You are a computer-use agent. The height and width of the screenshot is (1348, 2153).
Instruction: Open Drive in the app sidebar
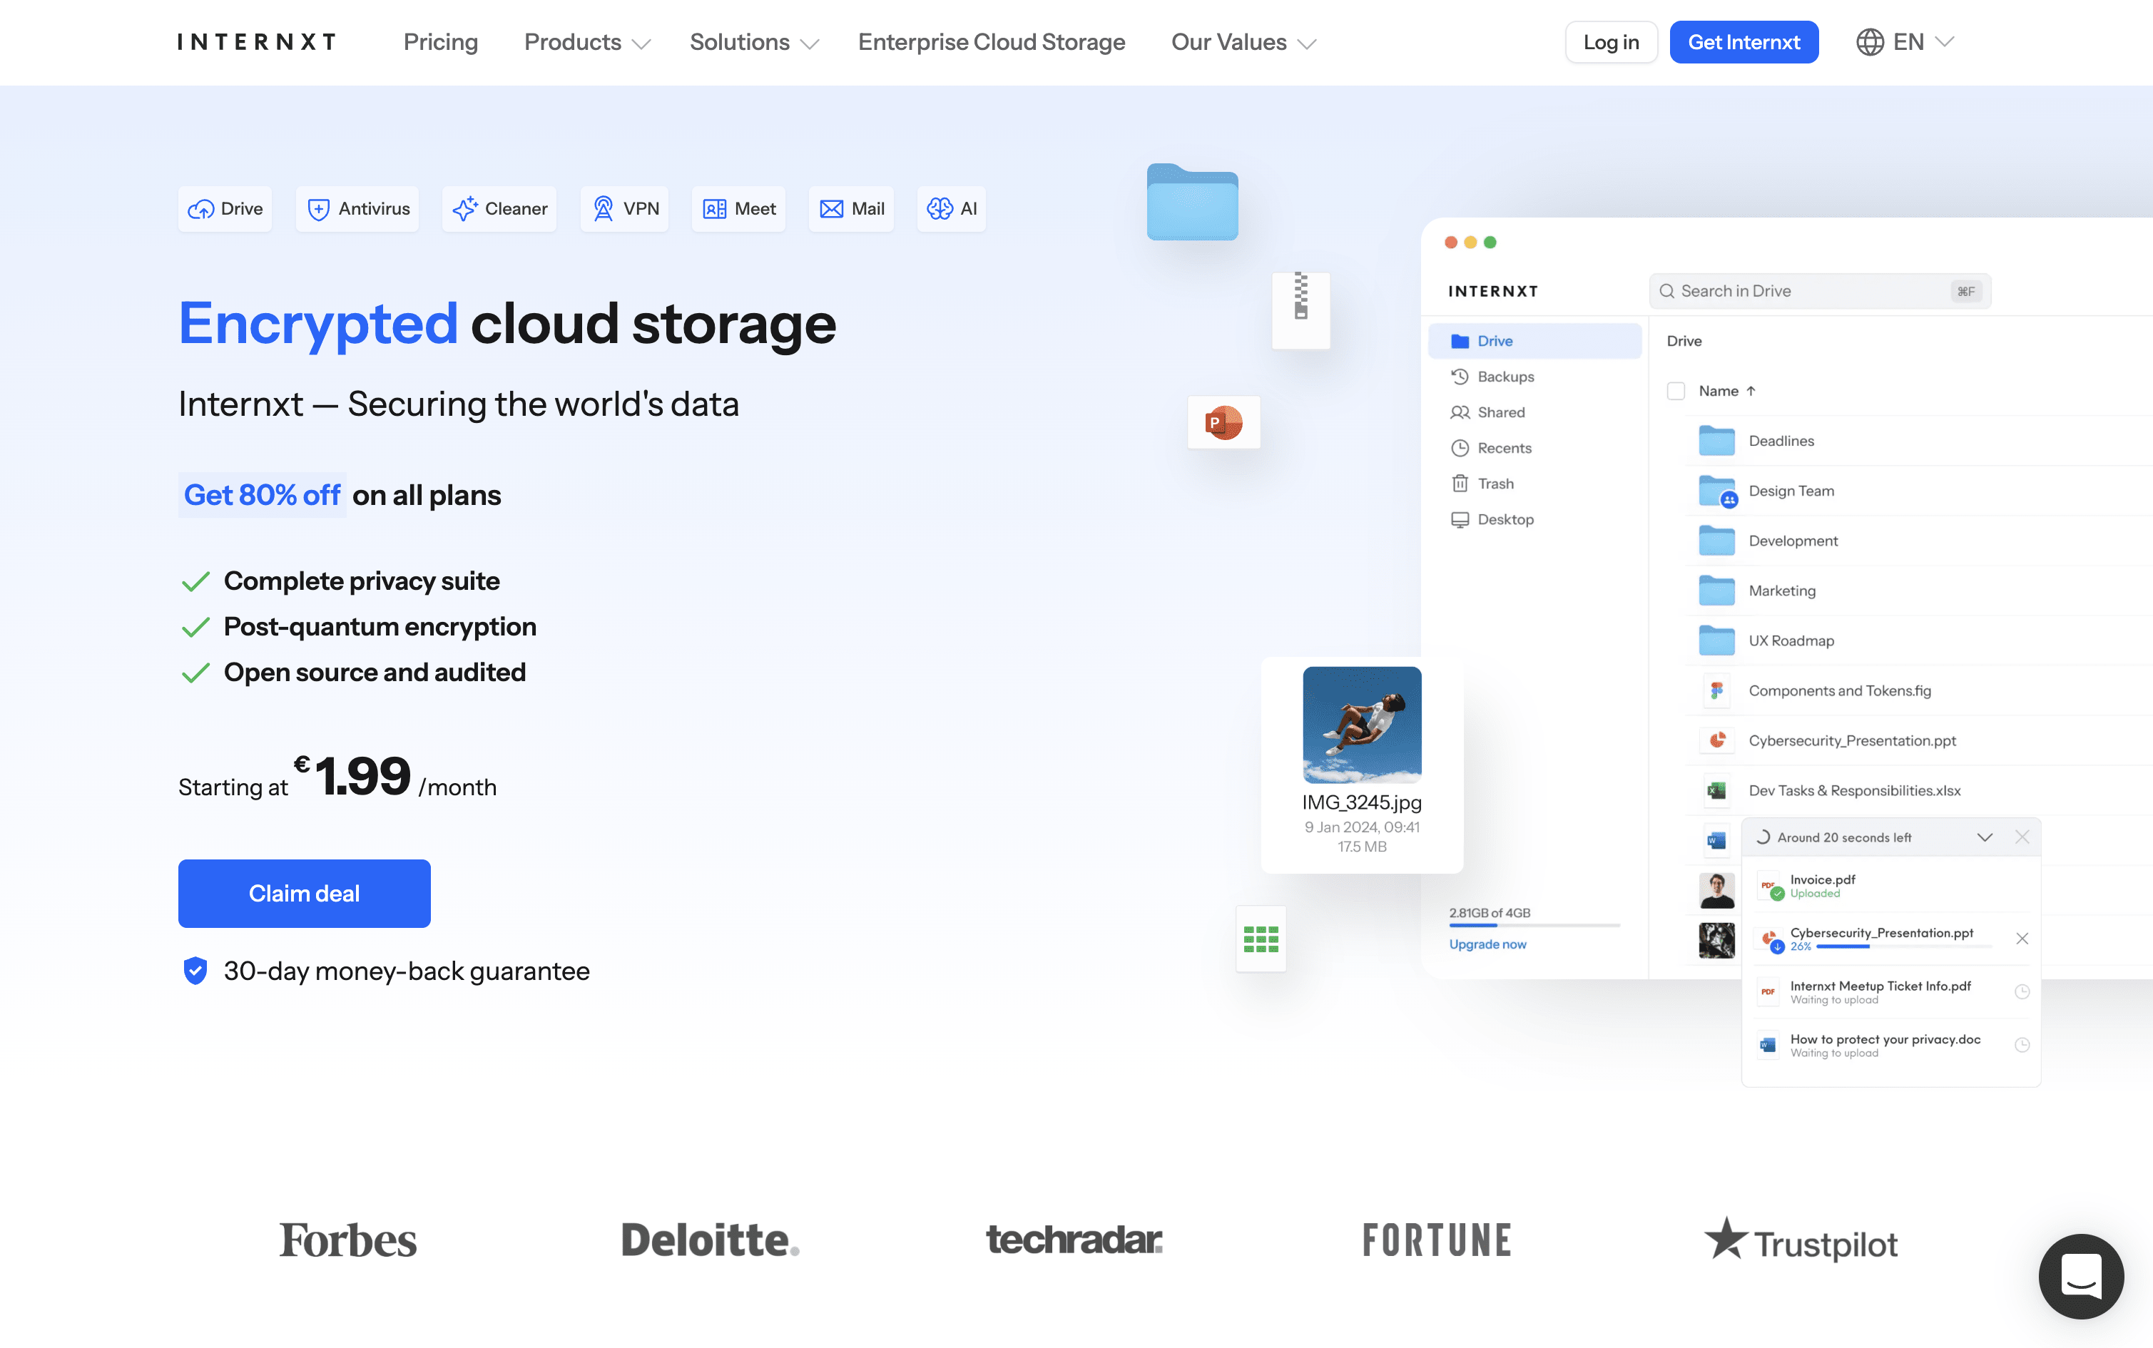(x=1534, y=342)
